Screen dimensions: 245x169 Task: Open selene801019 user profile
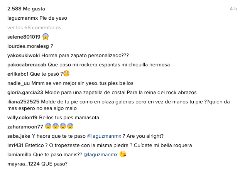click(x=24, y=37)
